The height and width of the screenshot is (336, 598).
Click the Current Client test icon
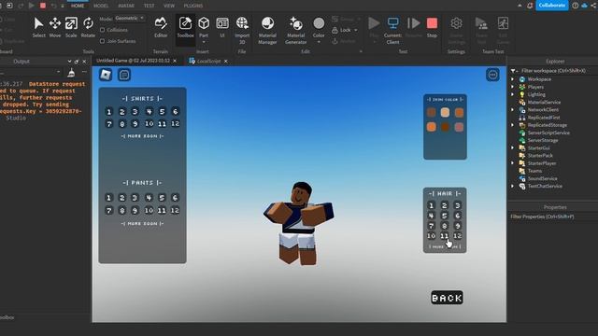[x=392, y=23]
